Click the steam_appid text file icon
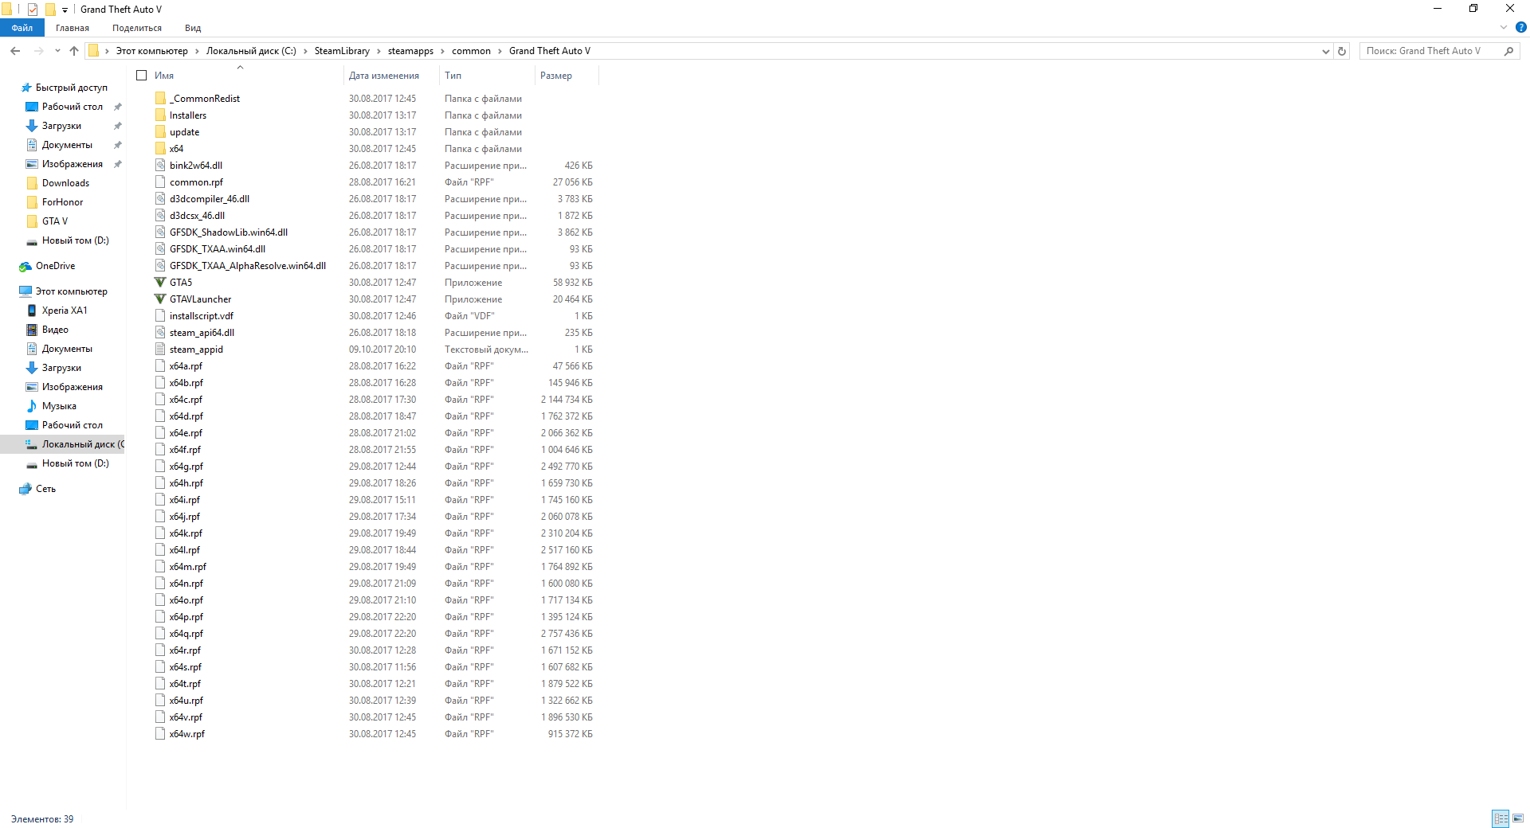1530x828 pixels. click(x=160, y=350)
